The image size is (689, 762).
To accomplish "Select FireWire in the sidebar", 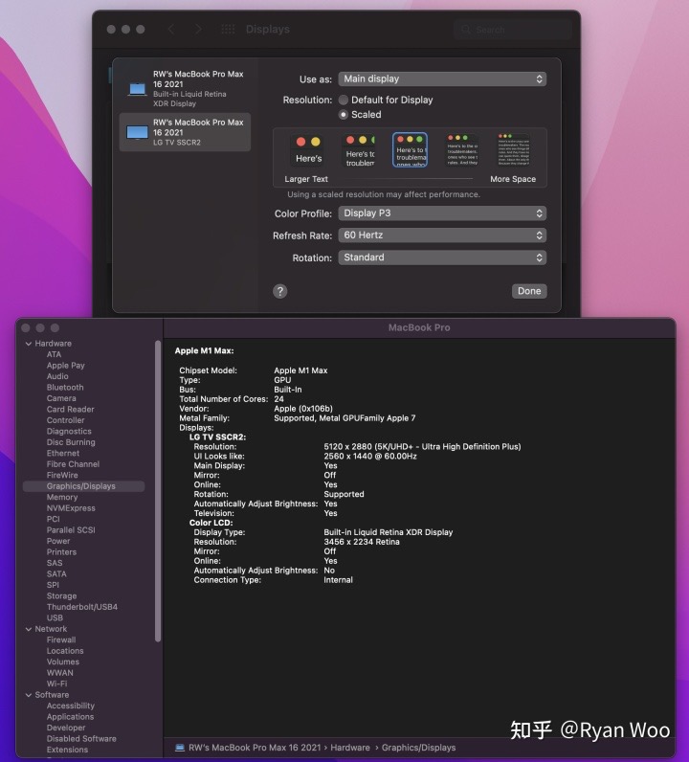I will [x=62, y=475].
